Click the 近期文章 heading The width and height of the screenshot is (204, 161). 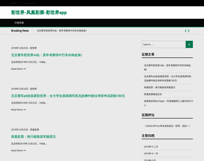click(x=148, y=54)
